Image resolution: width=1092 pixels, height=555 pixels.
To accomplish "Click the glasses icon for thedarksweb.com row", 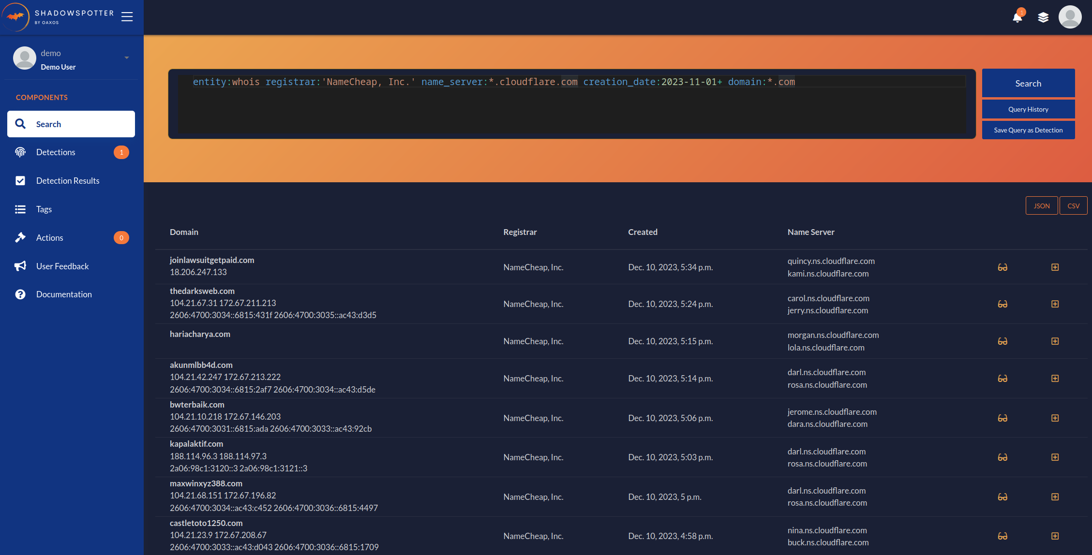I will click(1002, 304).
